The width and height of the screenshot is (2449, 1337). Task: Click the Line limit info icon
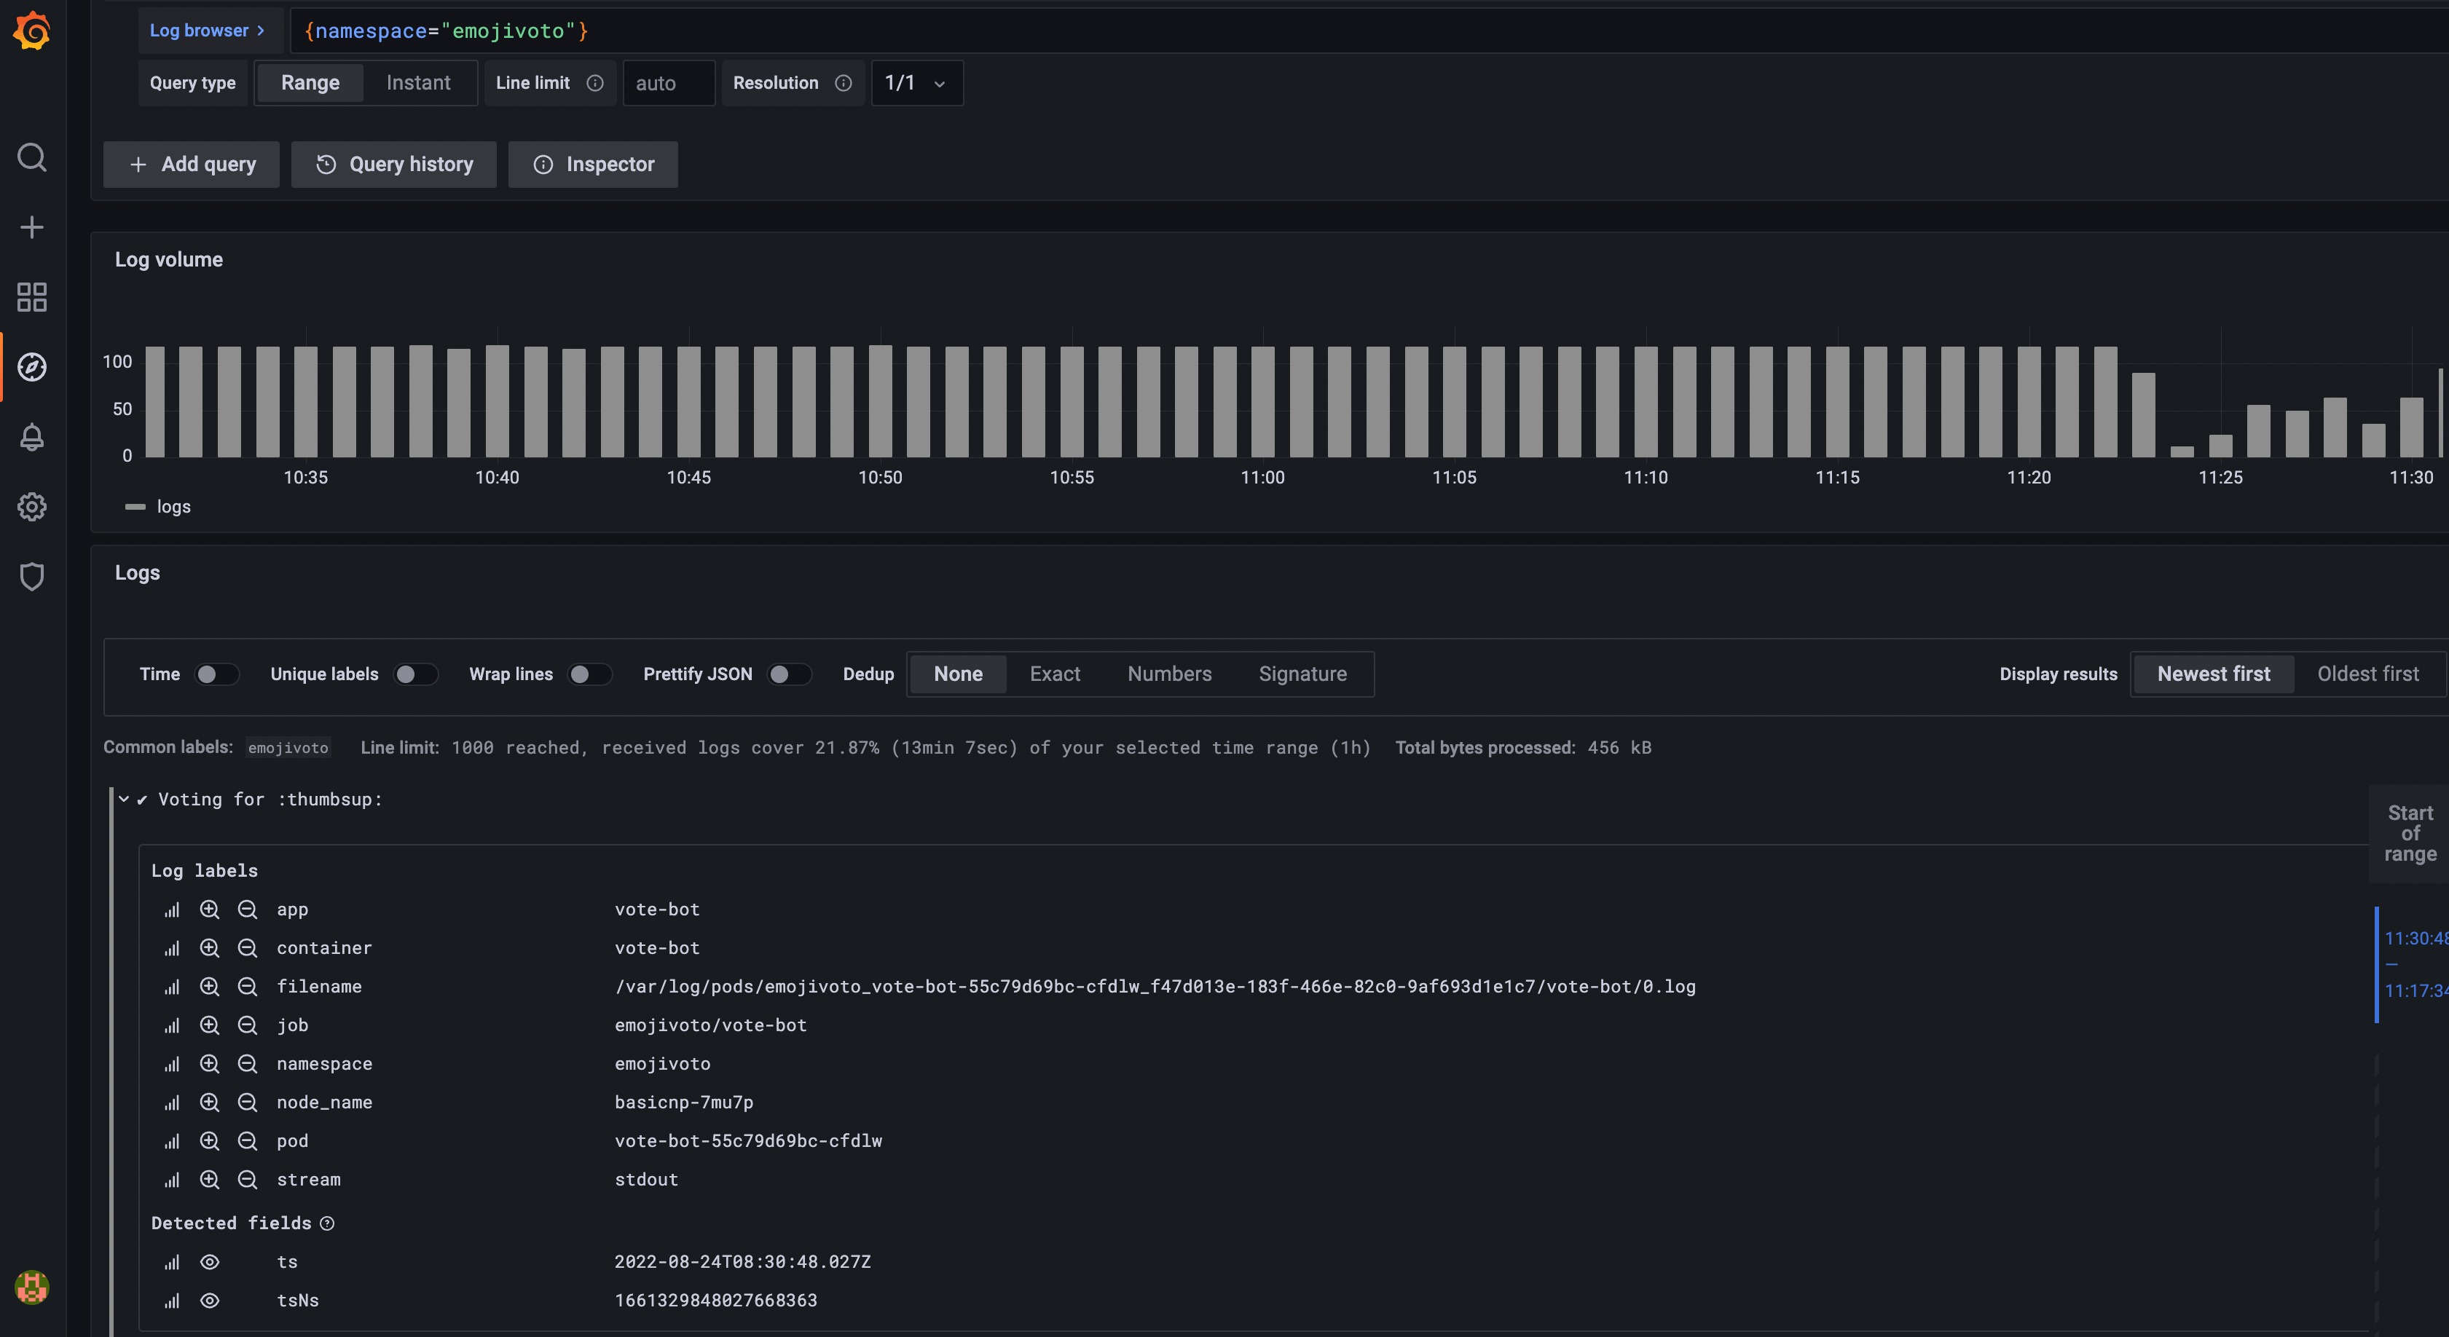[x=595, y=83]
